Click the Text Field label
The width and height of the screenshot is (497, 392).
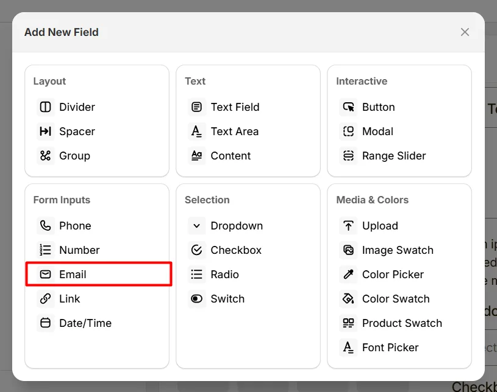[x=235, y=107]
